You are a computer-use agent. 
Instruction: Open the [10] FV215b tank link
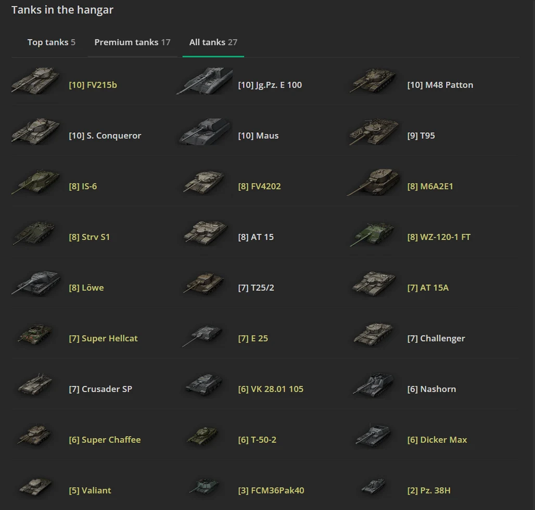click(93, 85)
